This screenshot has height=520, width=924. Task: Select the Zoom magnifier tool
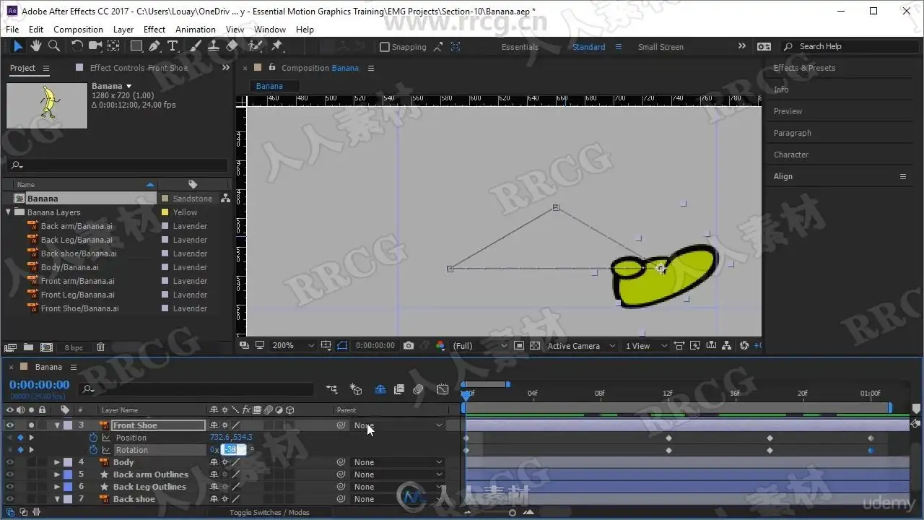[x=54, y=46]
